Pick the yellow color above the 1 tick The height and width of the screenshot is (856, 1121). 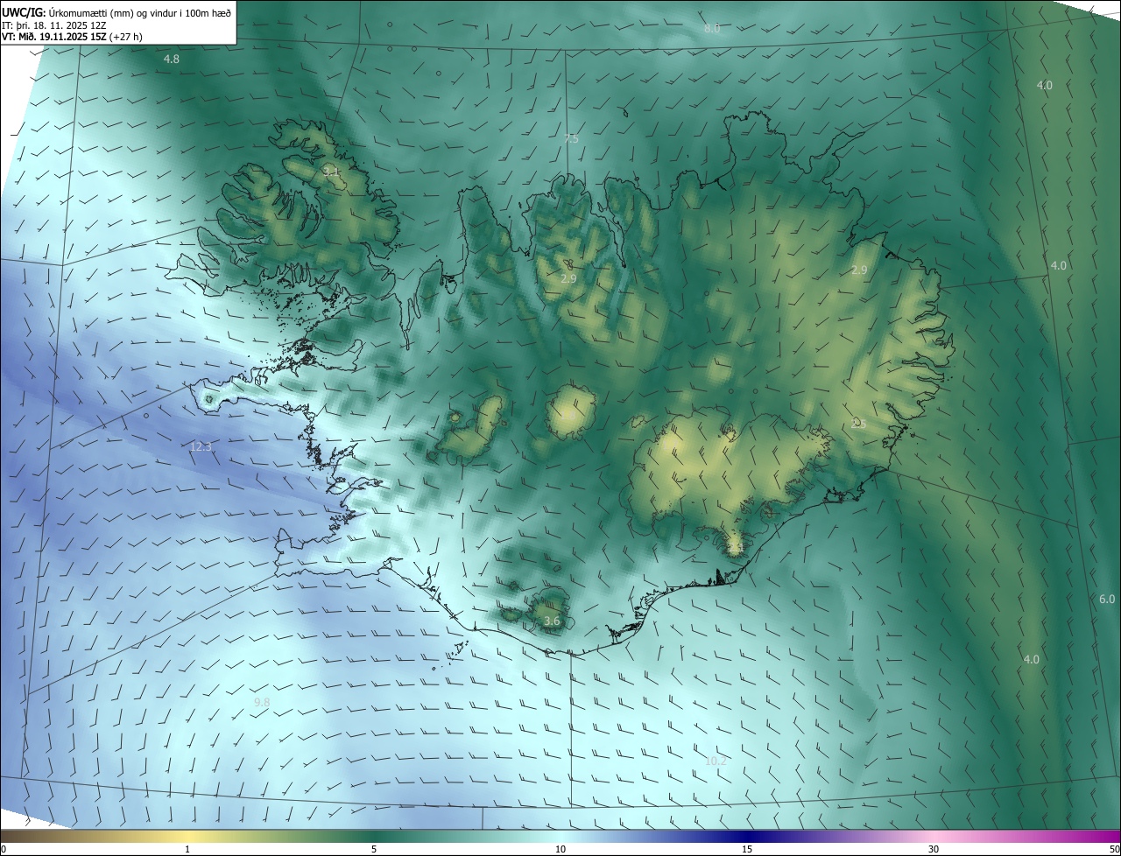click(187, 836)
